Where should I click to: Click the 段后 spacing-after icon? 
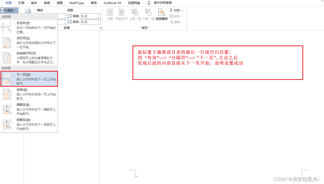[x=70, y=22]
